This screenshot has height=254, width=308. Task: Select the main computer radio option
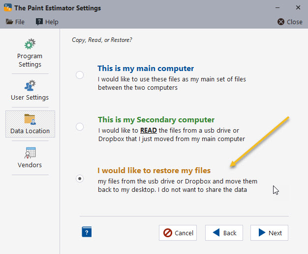click(x=80, y=75)
